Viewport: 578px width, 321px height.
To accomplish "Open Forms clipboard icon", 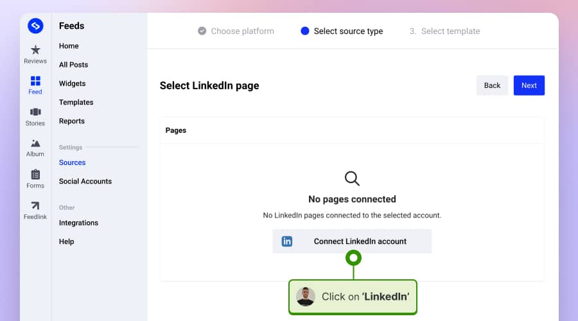I will (x=35, y=175).
